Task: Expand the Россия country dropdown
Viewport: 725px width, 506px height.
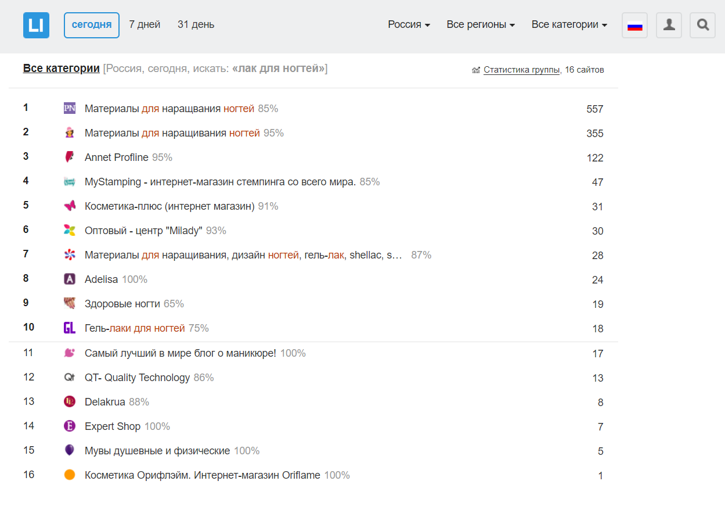Action: click(409, 24)
